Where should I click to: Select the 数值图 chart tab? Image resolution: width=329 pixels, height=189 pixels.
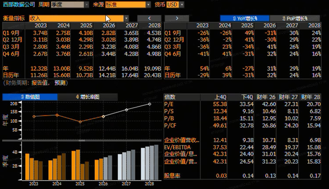(x=30, y=96)
